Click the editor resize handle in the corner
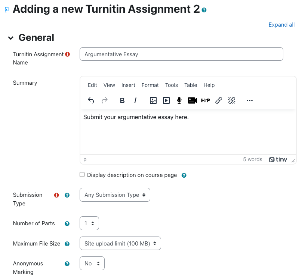 click(293, 161)
